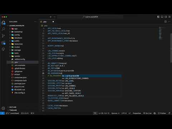
Task: Expand the bootstrap folder
Action: [x=18, y=32]
